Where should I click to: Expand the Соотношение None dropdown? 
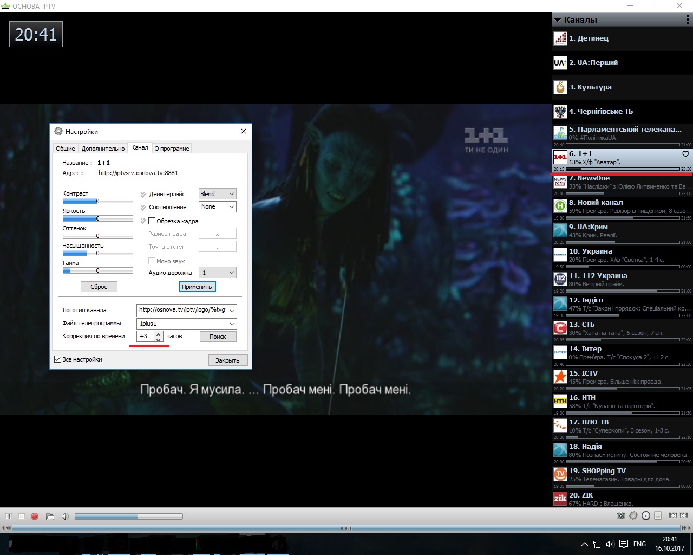(217, 207)
